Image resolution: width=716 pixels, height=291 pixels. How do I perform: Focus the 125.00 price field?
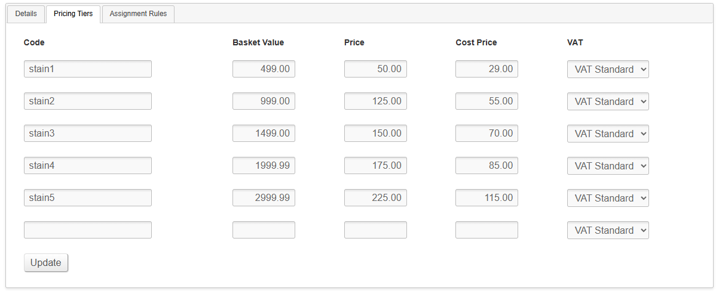375,101
